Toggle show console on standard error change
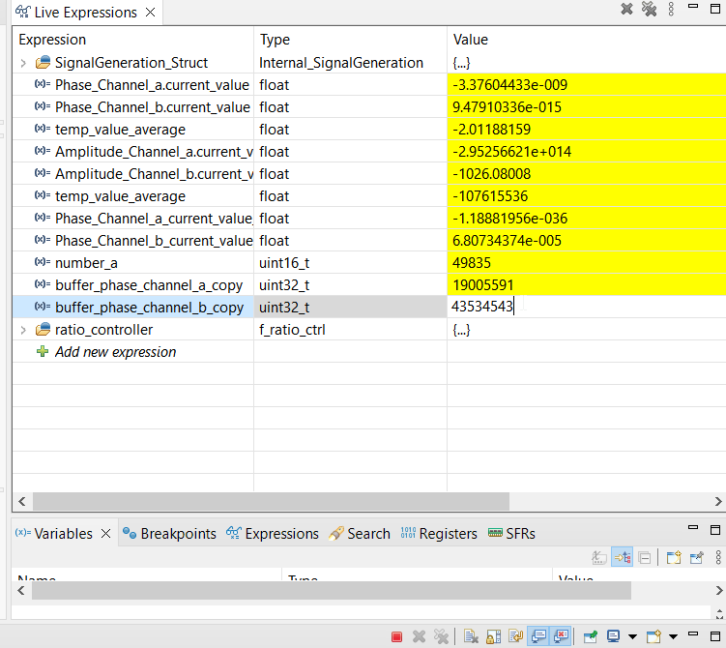Image resolution: width=726 pixels, height=648 pixels. point(561,637)
